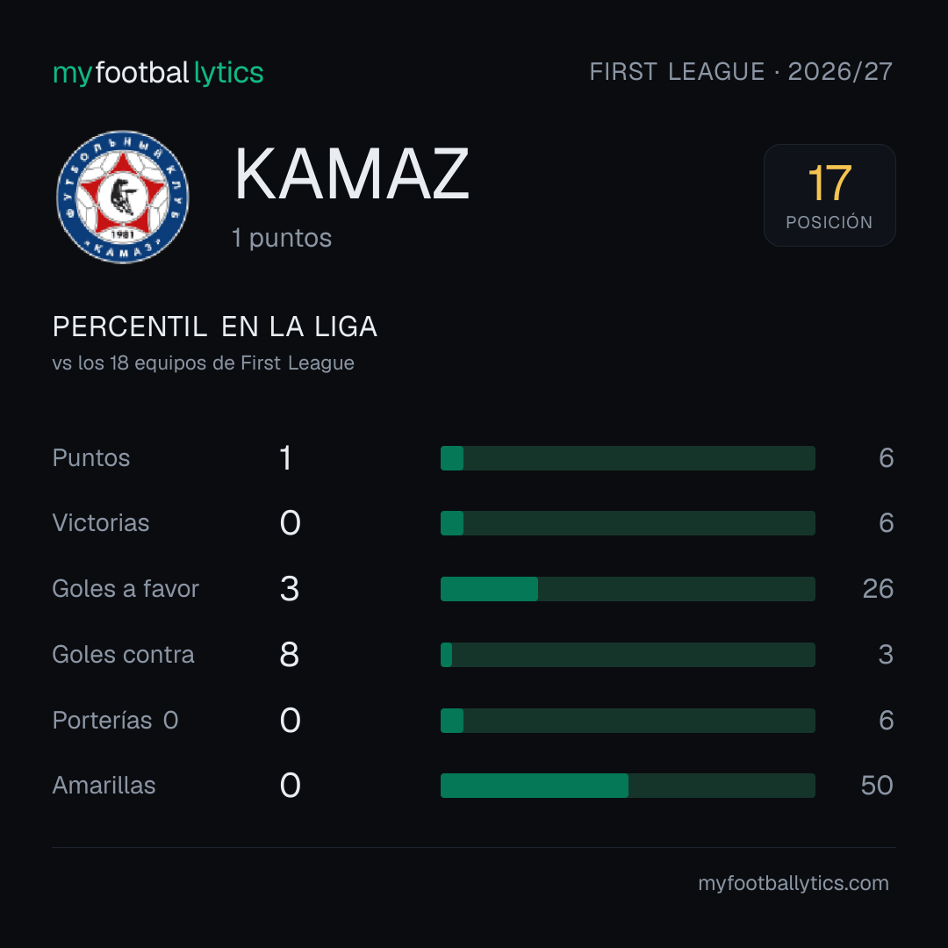948x948 pixels.
Task: Click the Amarillas percentile bar
Action: 628,786
